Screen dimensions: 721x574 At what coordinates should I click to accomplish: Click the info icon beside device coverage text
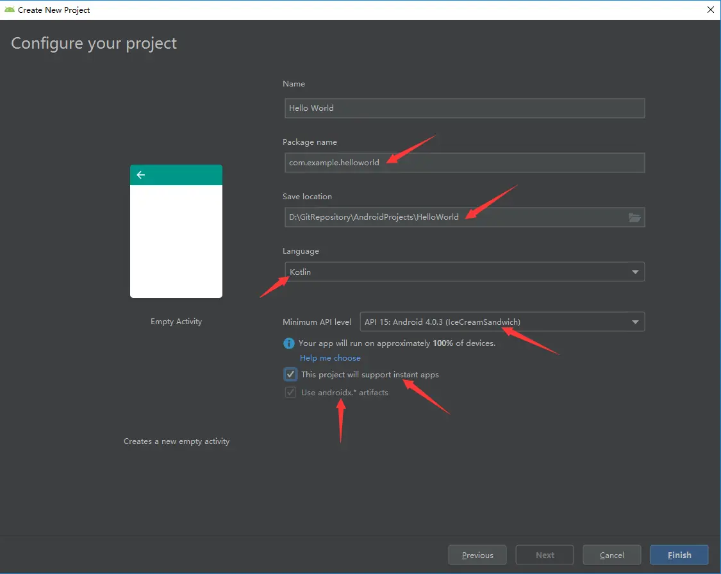point(289,343)
